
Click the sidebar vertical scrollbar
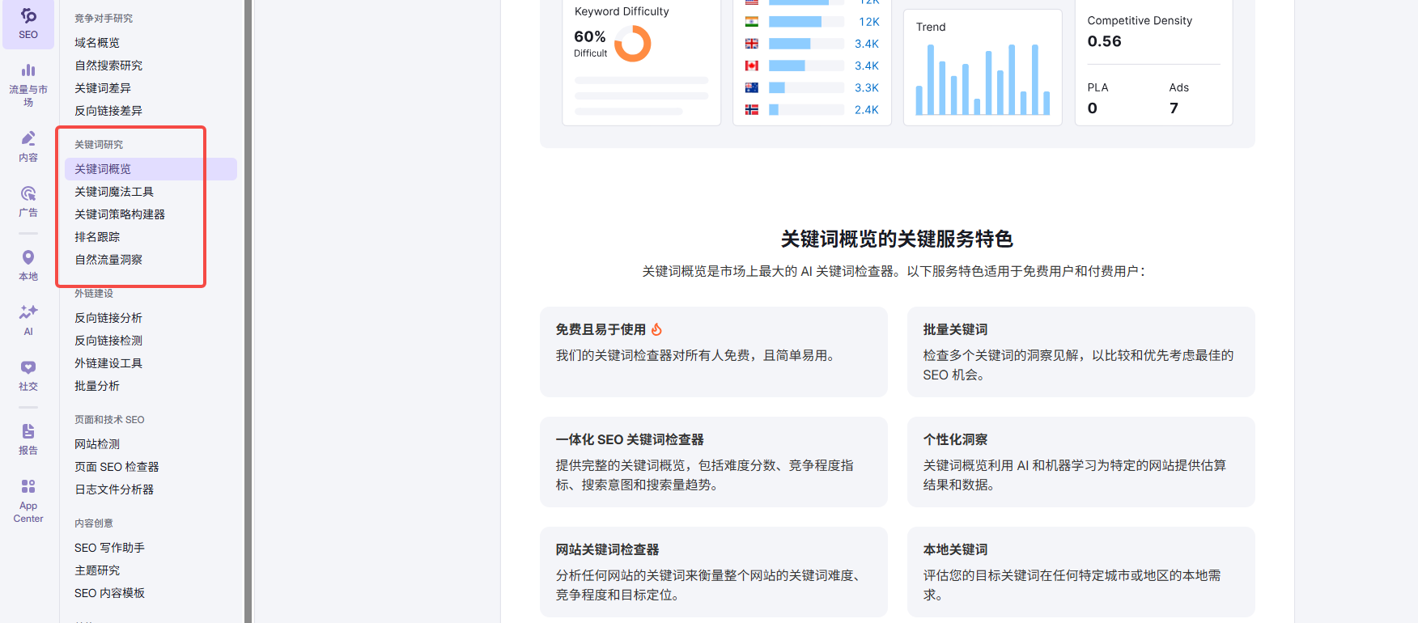point(248,311)
